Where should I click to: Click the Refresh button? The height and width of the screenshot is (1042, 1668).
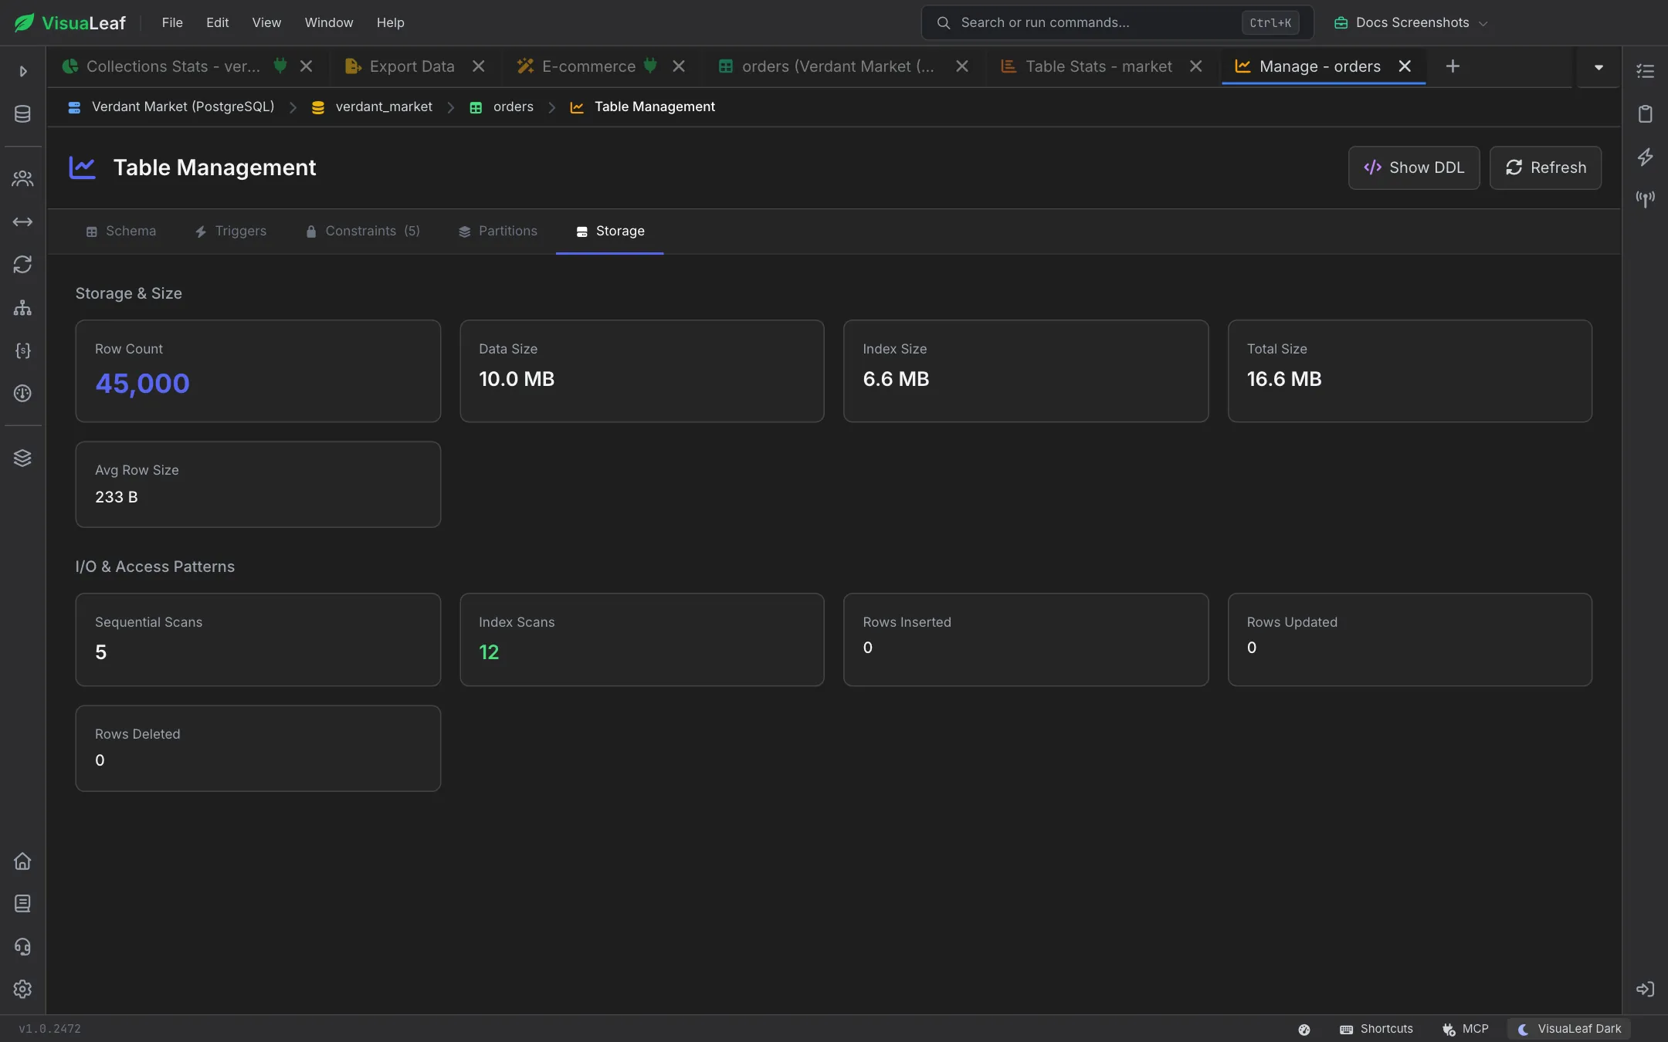[1545, 167]
